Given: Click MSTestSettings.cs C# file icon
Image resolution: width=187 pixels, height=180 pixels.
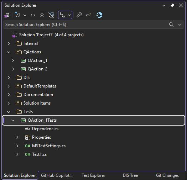Looking at the screenshot, I should coord(28,146).
